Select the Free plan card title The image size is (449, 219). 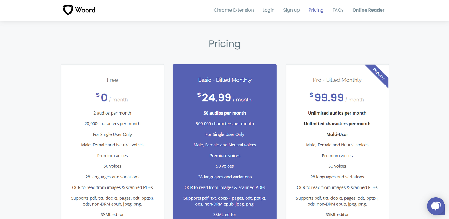pos(112,80)
